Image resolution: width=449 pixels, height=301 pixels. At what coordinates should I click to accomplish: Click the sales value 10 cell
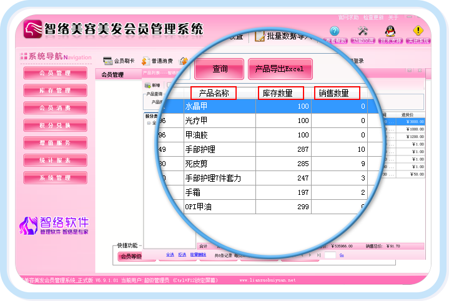(x=339, y=149)
